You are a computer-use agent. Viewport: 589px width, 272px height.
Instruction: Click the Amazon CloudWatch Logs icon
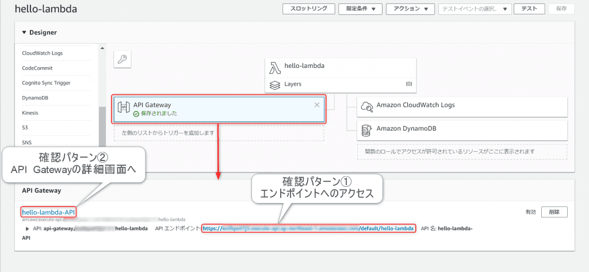click(366, 106)
